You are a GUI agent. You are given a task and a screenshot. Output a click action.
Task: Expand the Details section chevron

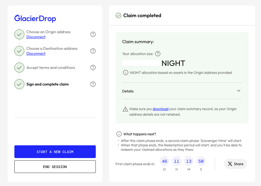point(239,91)
